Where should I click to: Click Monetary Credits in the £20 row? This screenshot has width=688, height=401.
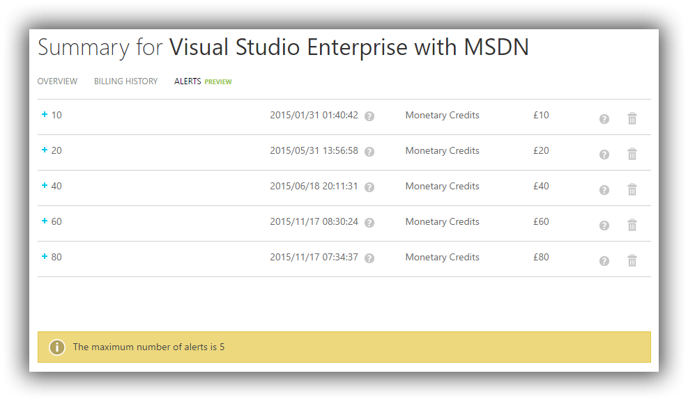(x=442, y=151)
